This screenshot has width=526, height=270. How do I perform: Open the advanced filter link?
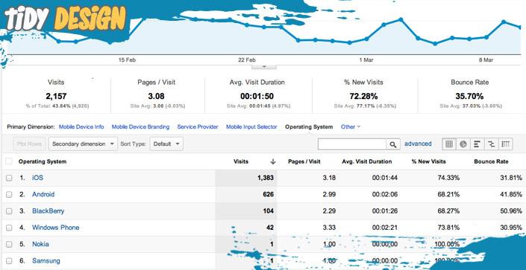click(418, 144)
